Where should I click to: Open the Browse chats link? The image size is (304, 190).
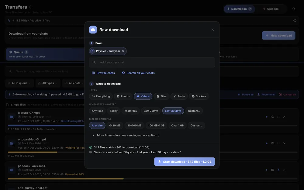pyautogui.click(x=103, y=73)
